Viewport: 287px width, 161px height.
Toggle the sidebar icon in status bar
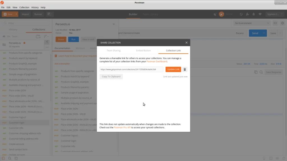[3, 158]
